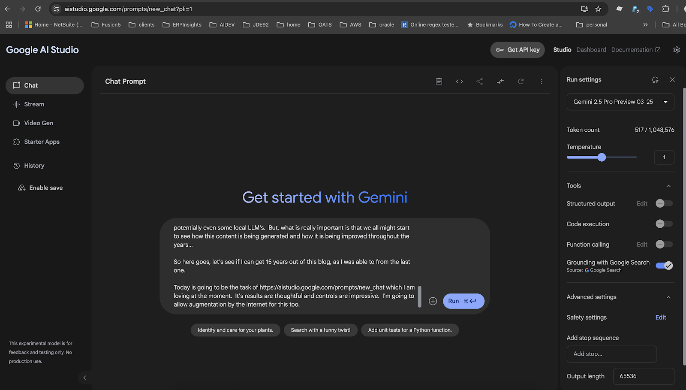Click the share prompt icon
Screen dimensions: 686x390
point(479,81)
